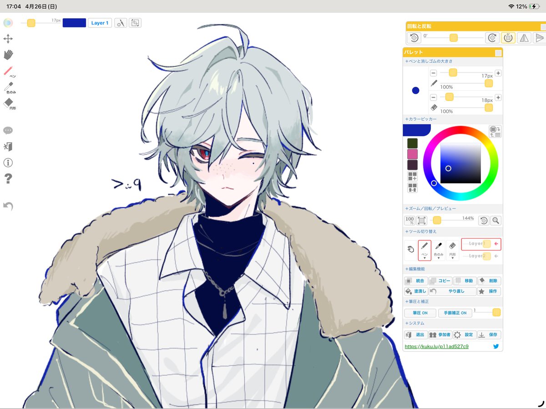Image resolution: width=546 pixels, height=409 pixels.
Task: Click Layer 1 button in top toolbar
Action: coord(100,23)
